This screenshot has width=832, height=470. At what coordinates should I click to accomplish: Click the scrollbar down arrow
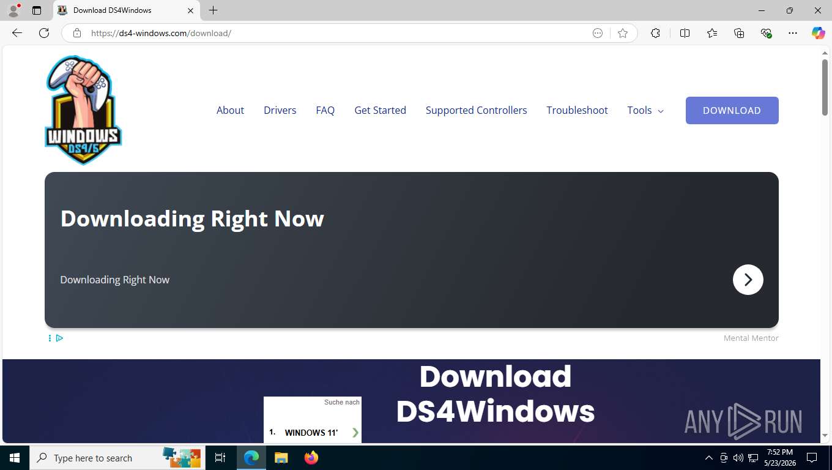pos(825,436)
